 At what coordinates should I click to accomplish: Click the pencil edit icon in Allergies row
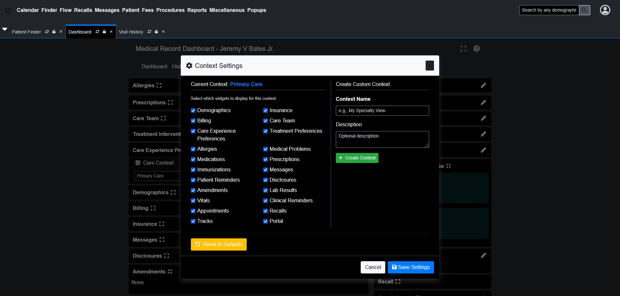pyautogui.click(x=483, y=85)
